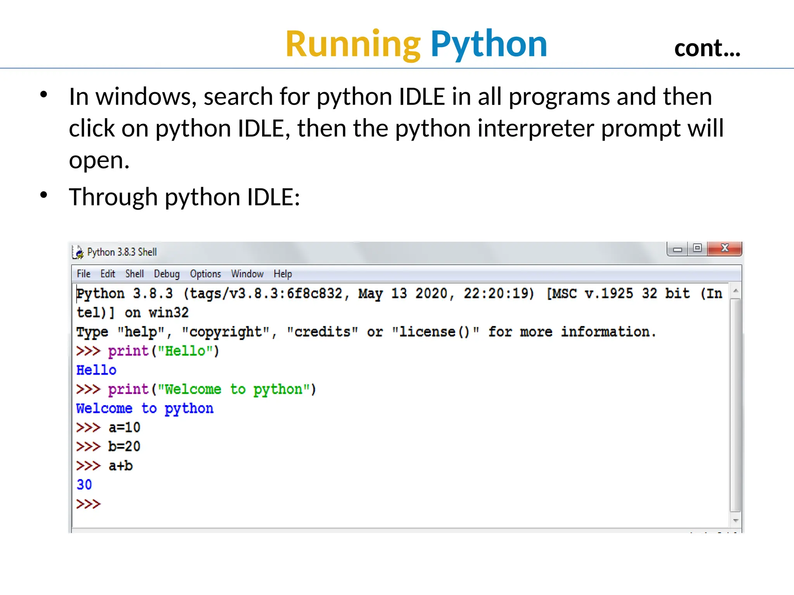Click the output value 30
The height and width of the screenshot is (595, 794).
tap(84, 485)
